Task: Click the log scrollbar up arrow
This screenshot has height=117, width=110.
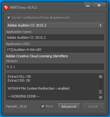Action: tap(101, 77)
